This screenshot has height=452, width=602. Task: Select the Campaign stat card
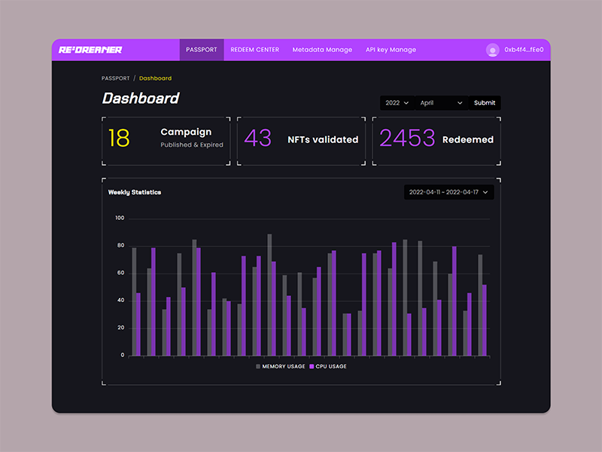[166, 139]
